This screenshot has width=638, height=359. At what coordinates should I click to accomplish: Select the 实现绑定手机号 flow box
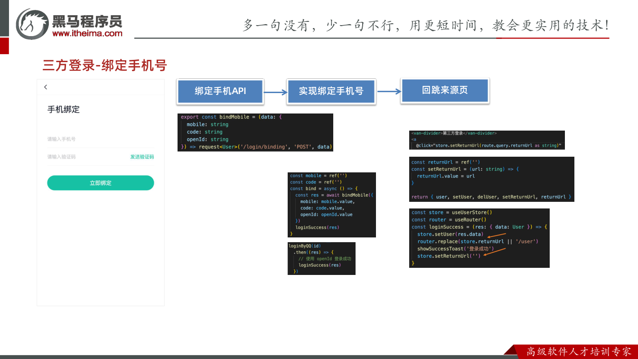point(331,91)
